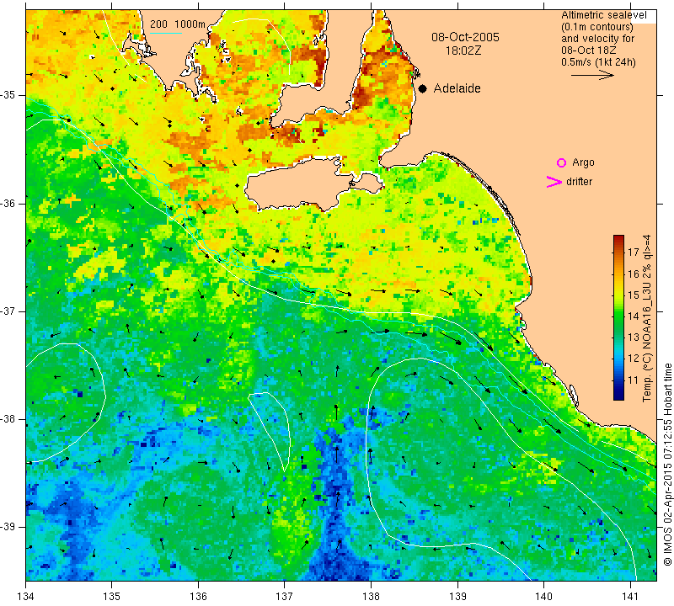
Task: Click the '138' longitude axis label
Action: click(371, 597)
